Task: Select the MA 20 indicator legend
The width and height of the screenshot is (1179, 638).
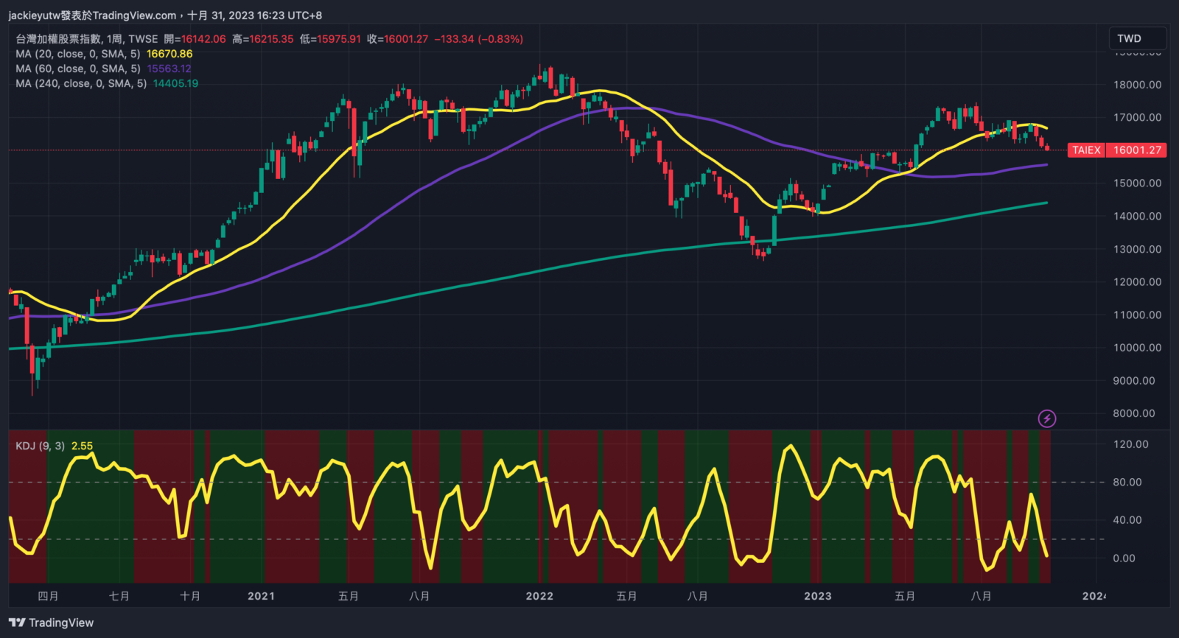Action: click(77, 54)
